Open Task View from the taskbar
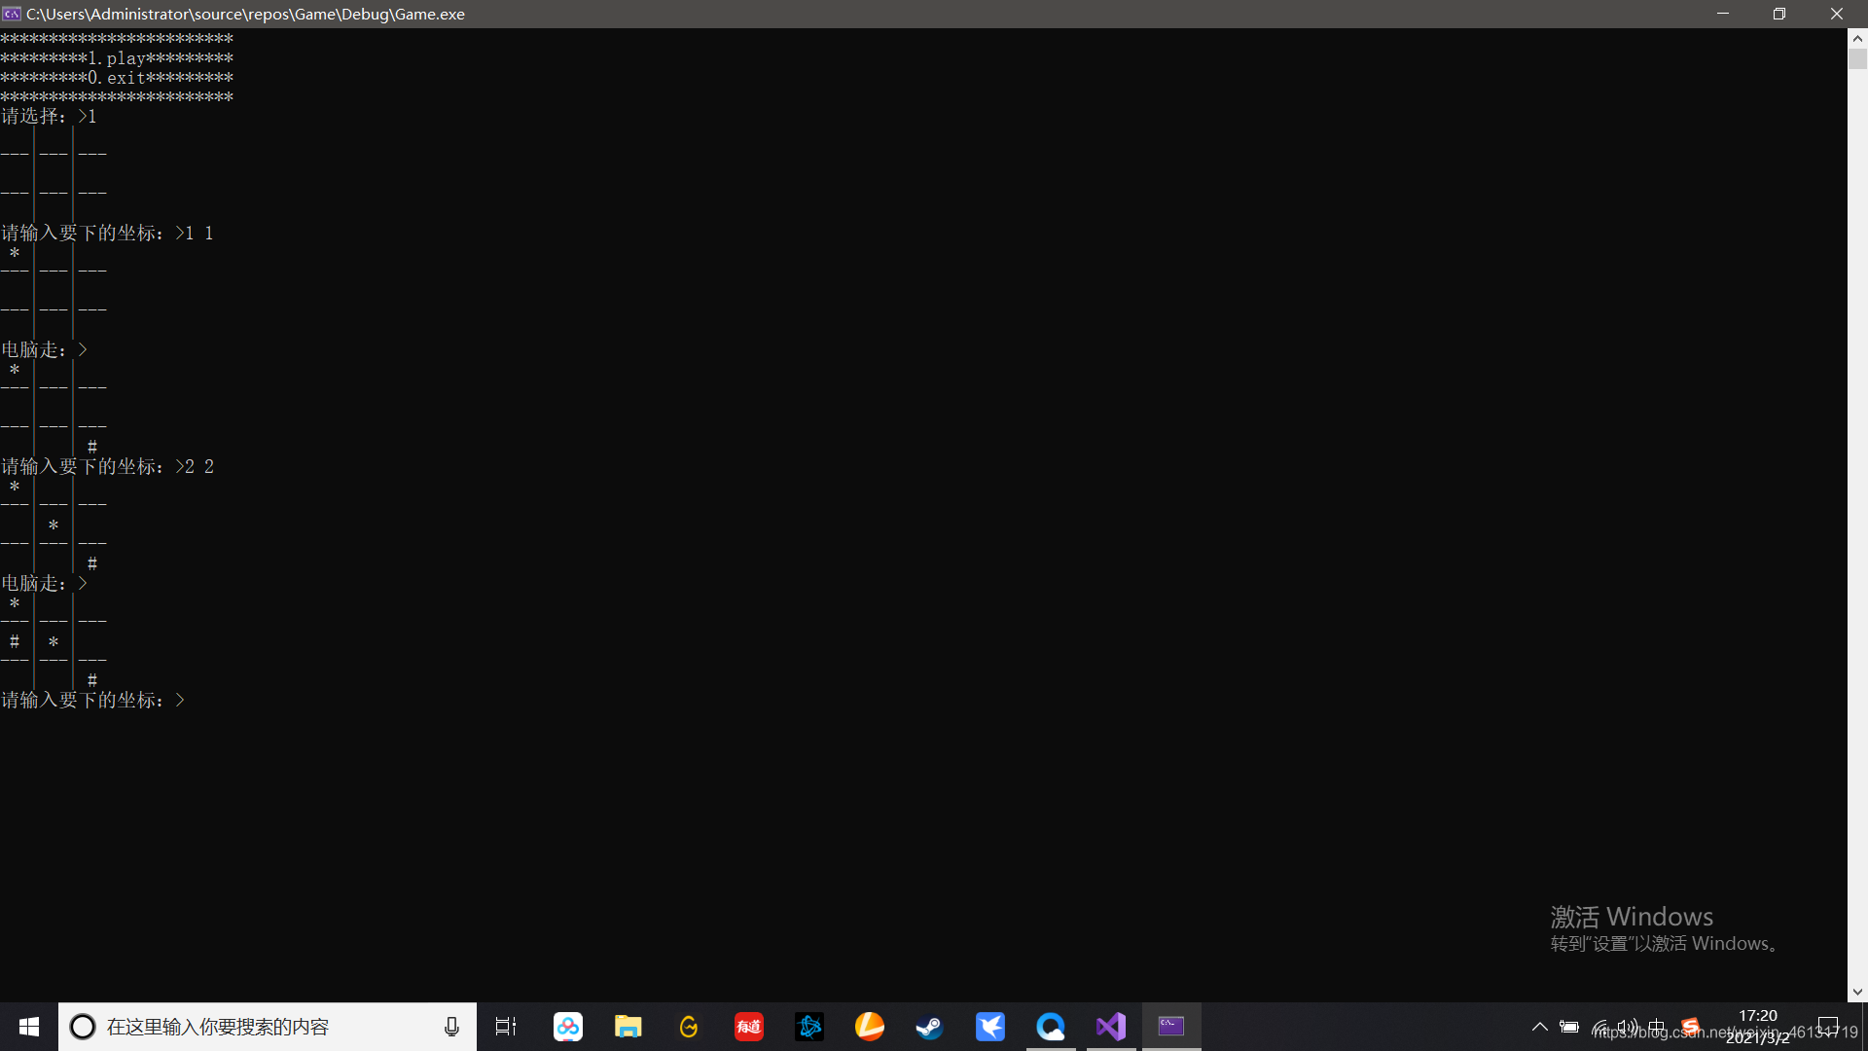The height and width of the screenshot is (1051, 1868). (506, 1027)
